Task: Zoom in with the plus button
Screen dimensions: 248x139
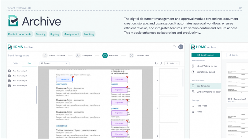Action: tap(167, 63)
